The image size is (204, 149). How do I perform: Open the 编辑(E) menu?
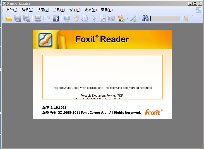(27, 10)
